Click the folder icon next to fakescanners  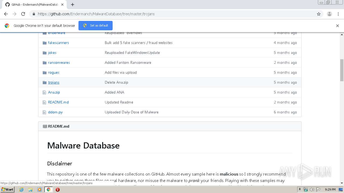(45, 43)
